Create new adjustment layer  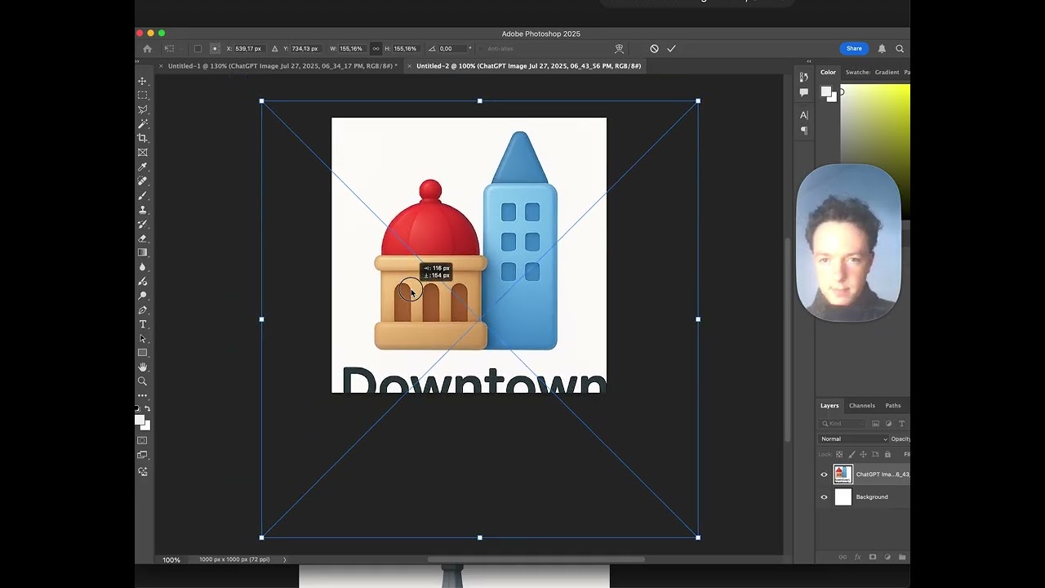887,557
